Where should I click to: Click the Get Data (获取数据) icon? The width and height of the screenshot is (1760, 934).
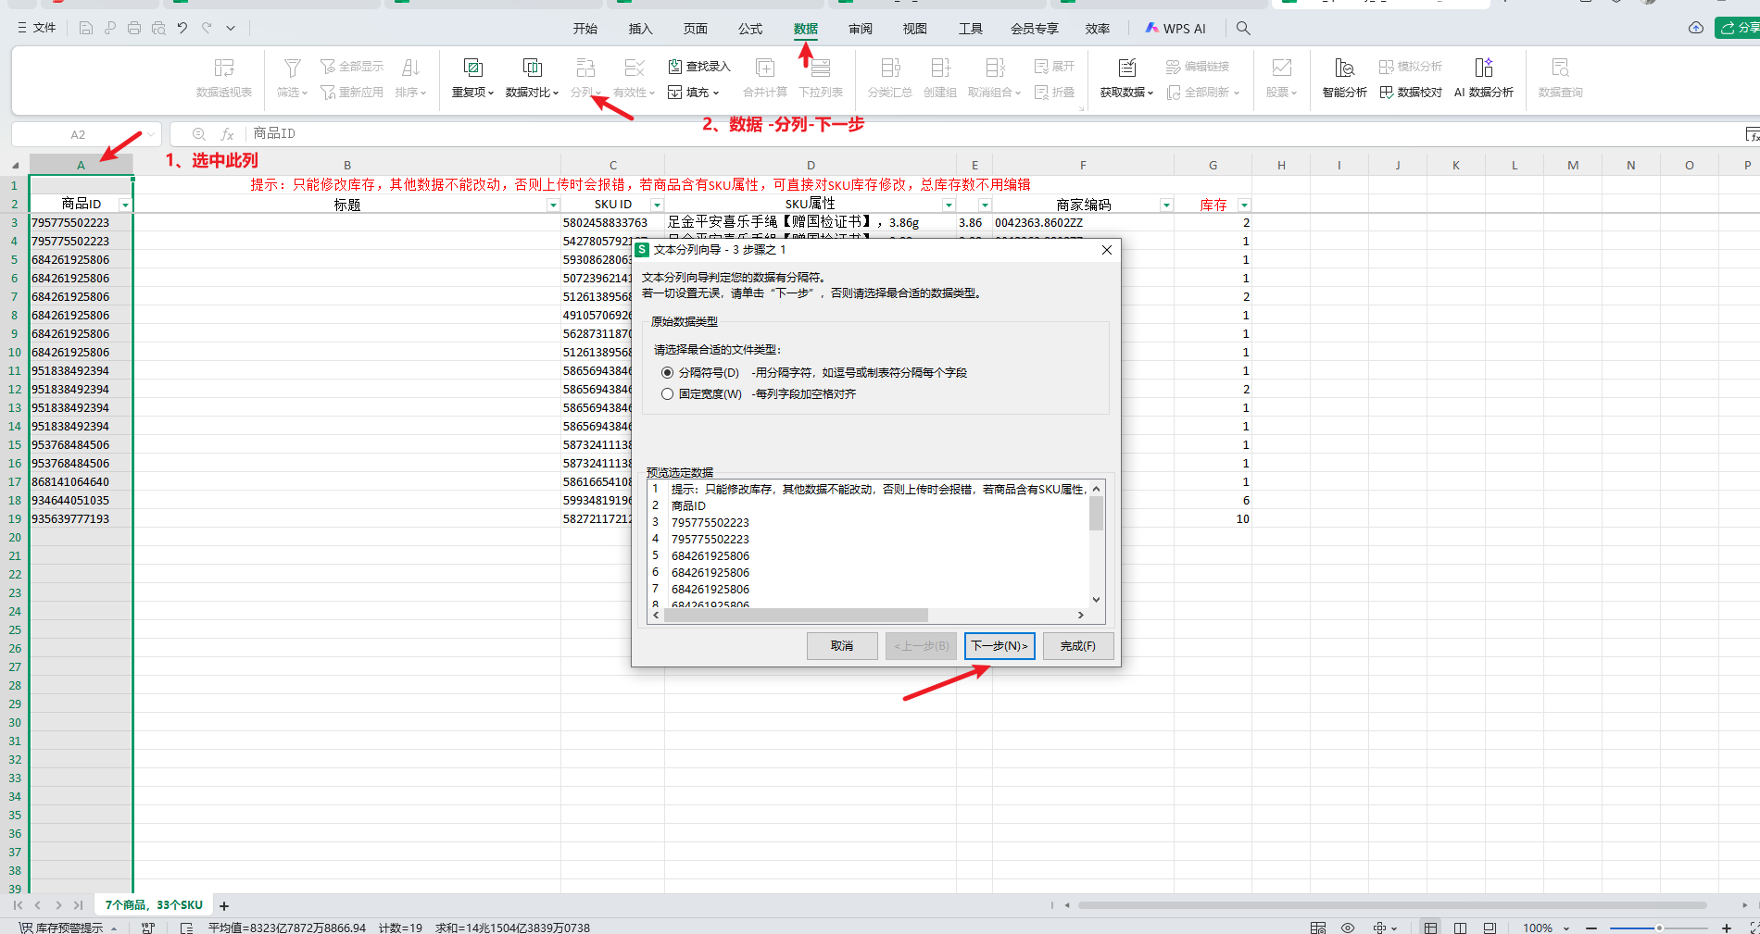click(1126, 68)
